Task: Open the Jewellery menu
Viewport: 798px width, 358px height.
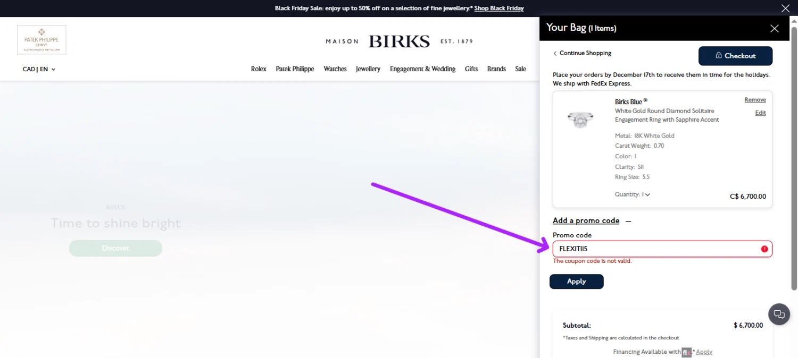Action: click(368, 69)
